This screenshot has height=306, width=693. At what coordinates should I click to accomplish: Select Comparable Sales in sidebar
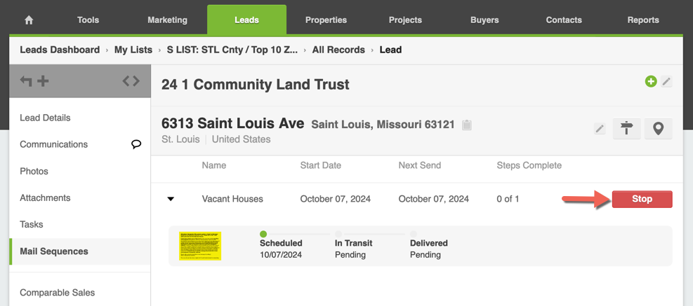click(58, 292)
